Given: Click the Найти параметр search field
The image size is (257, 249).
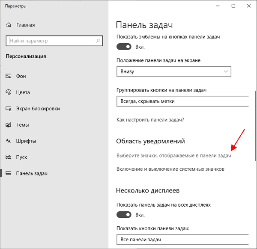Looking at the screenshot, I should point(54,41).
